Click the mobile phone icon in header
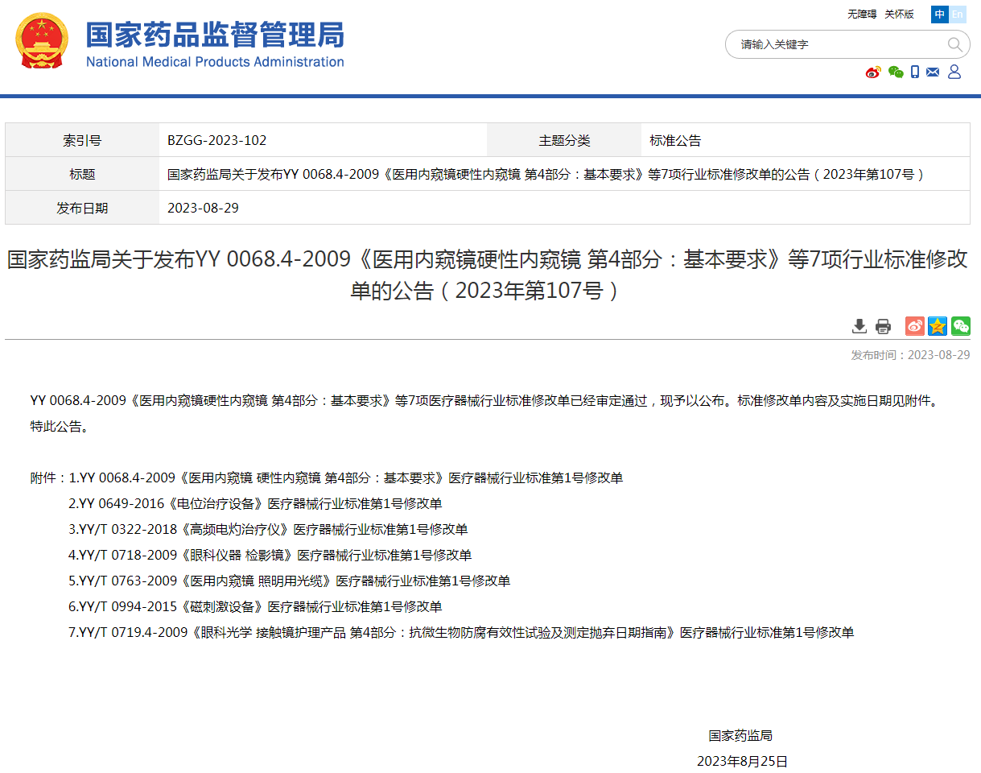 tap(915, 72)
